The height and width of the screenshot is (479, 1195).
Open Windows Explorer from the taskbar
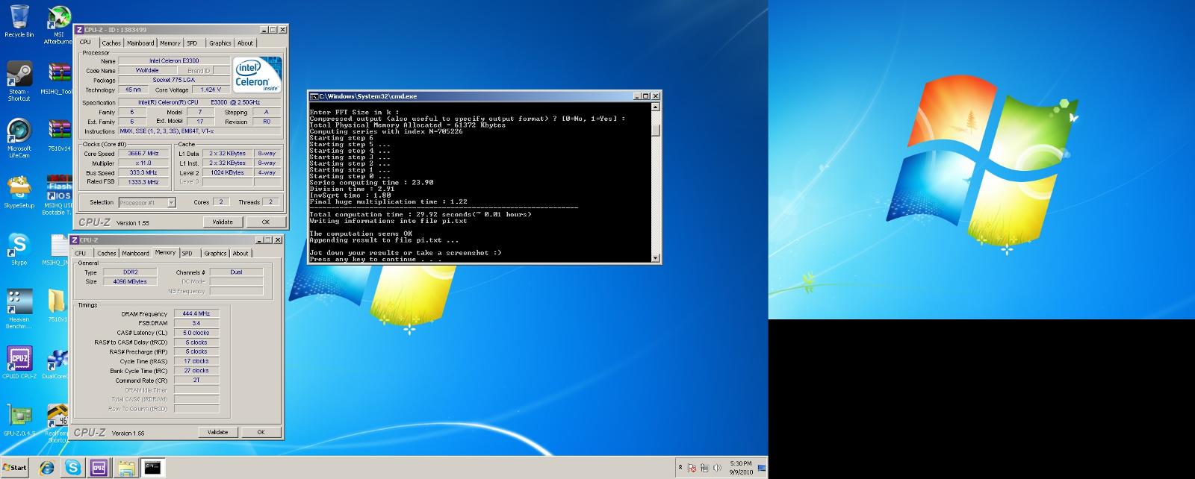[126, 468]
